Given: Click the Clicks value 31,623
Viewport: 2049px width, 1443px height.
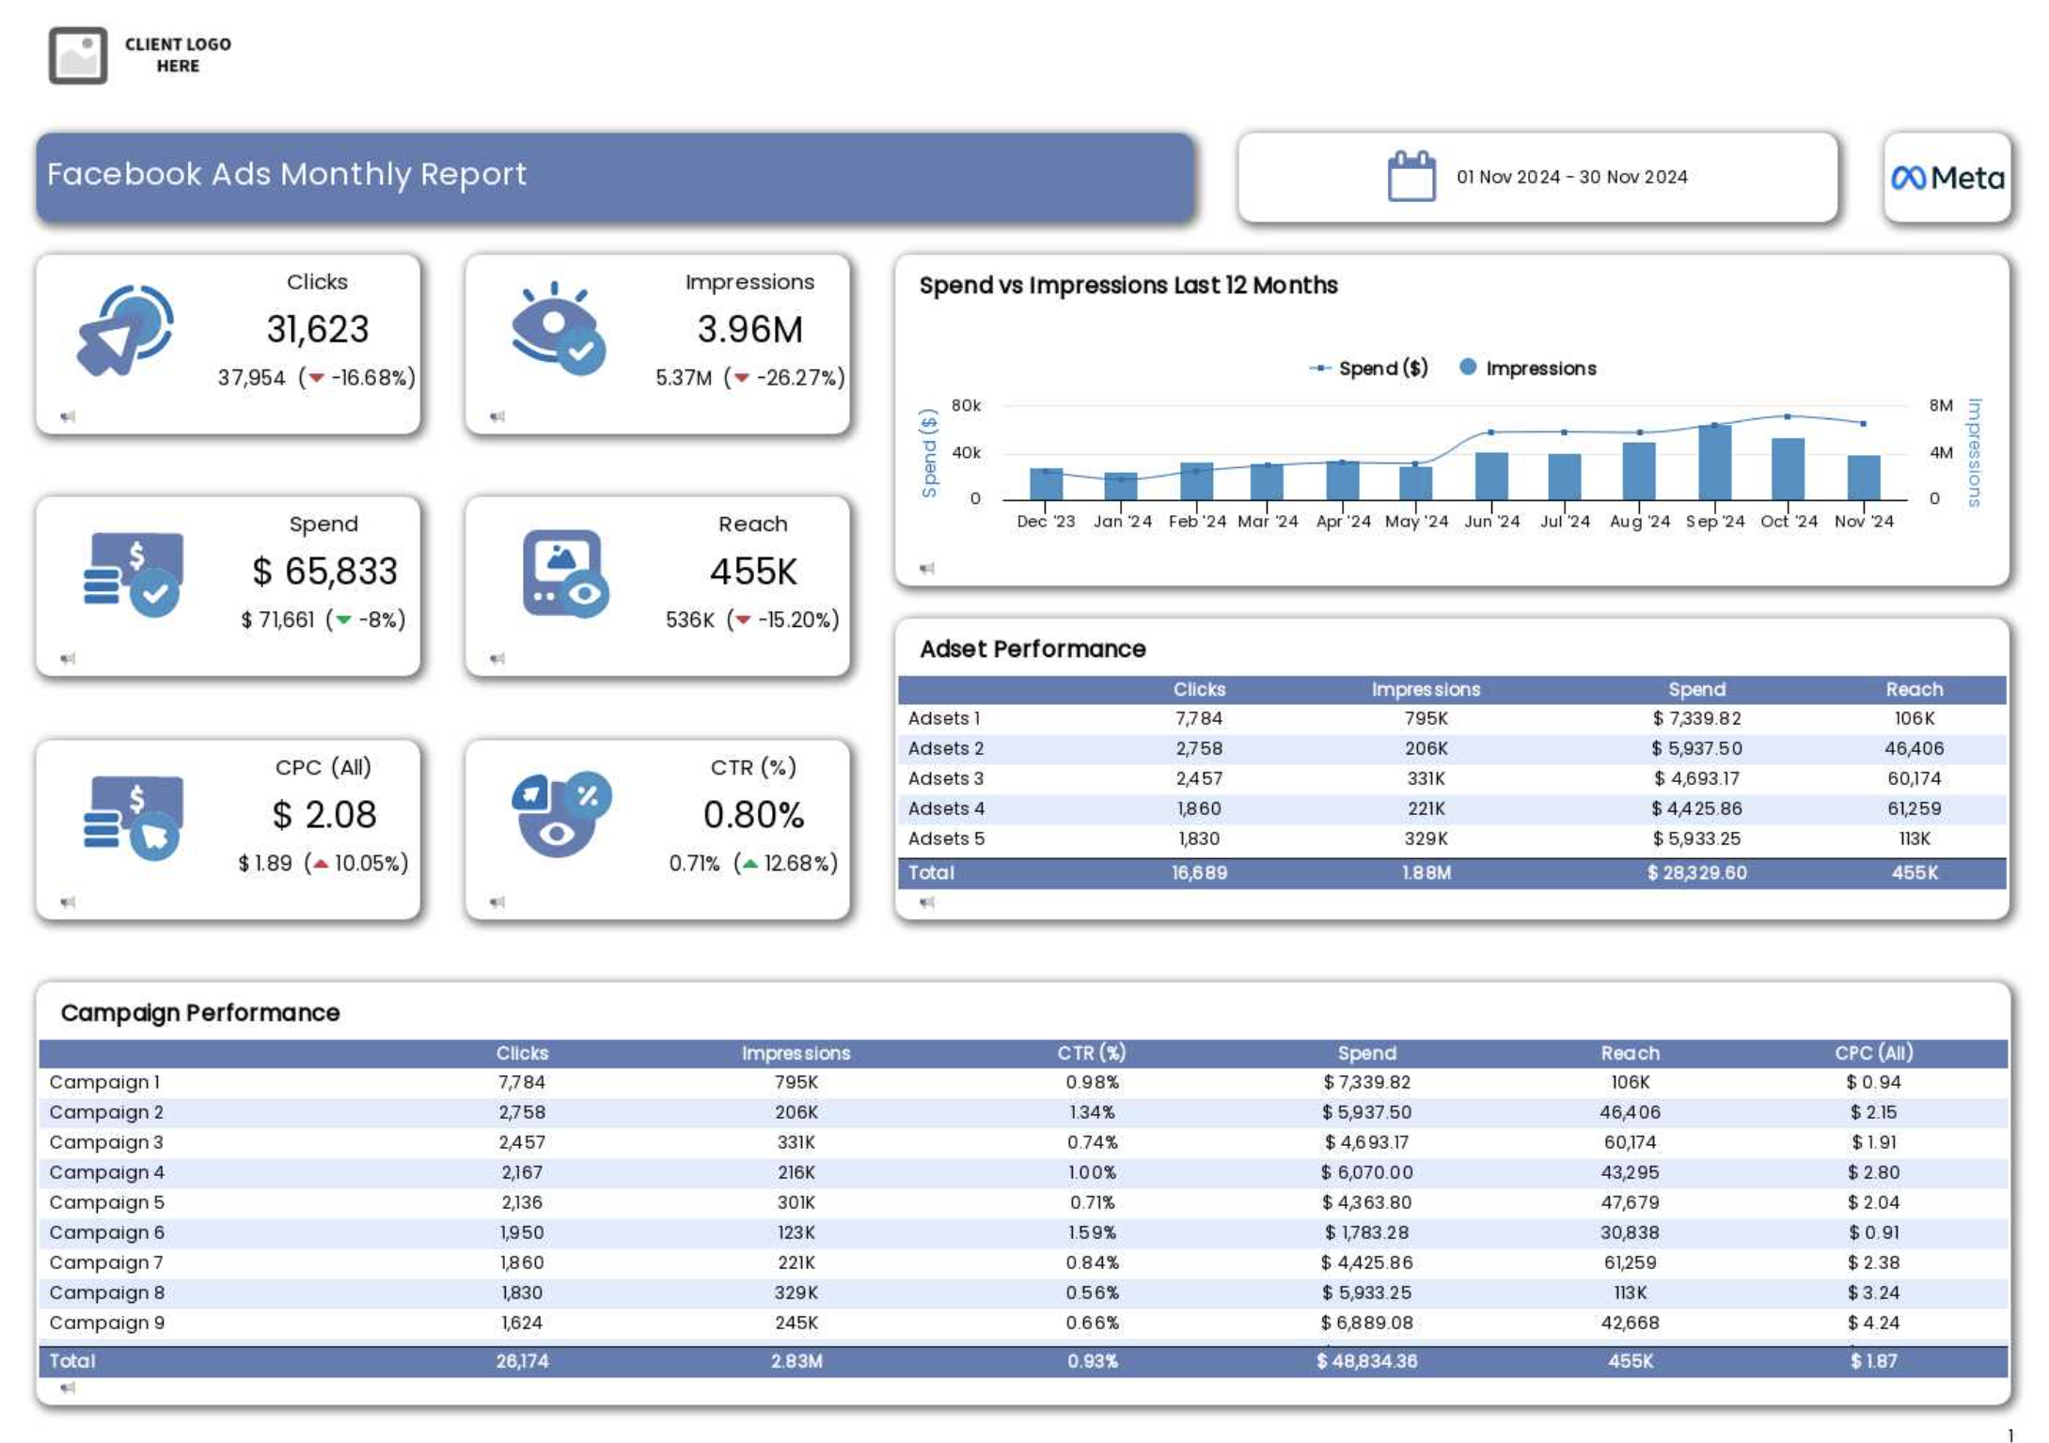Looking at the screenshot, I should (x=317, y=329).
